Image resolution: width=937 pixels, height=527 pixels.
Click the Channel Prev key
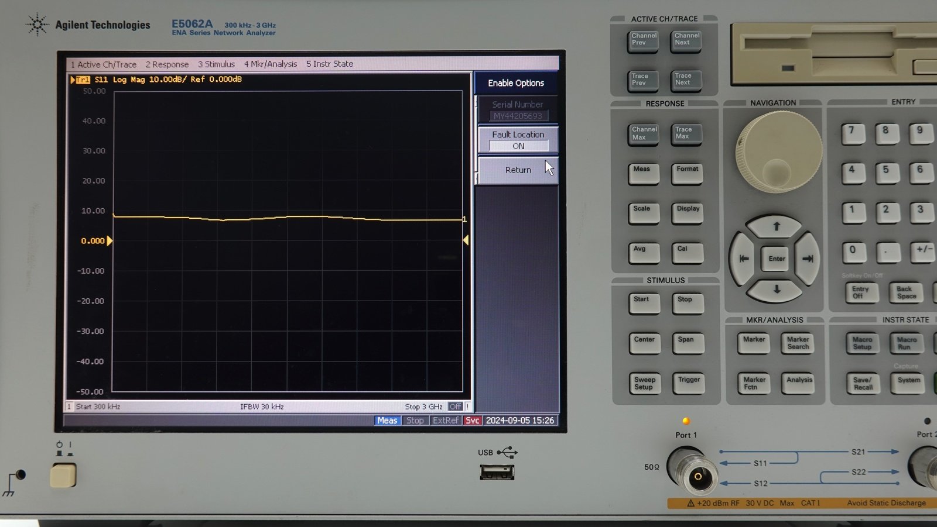pos(643,42)
